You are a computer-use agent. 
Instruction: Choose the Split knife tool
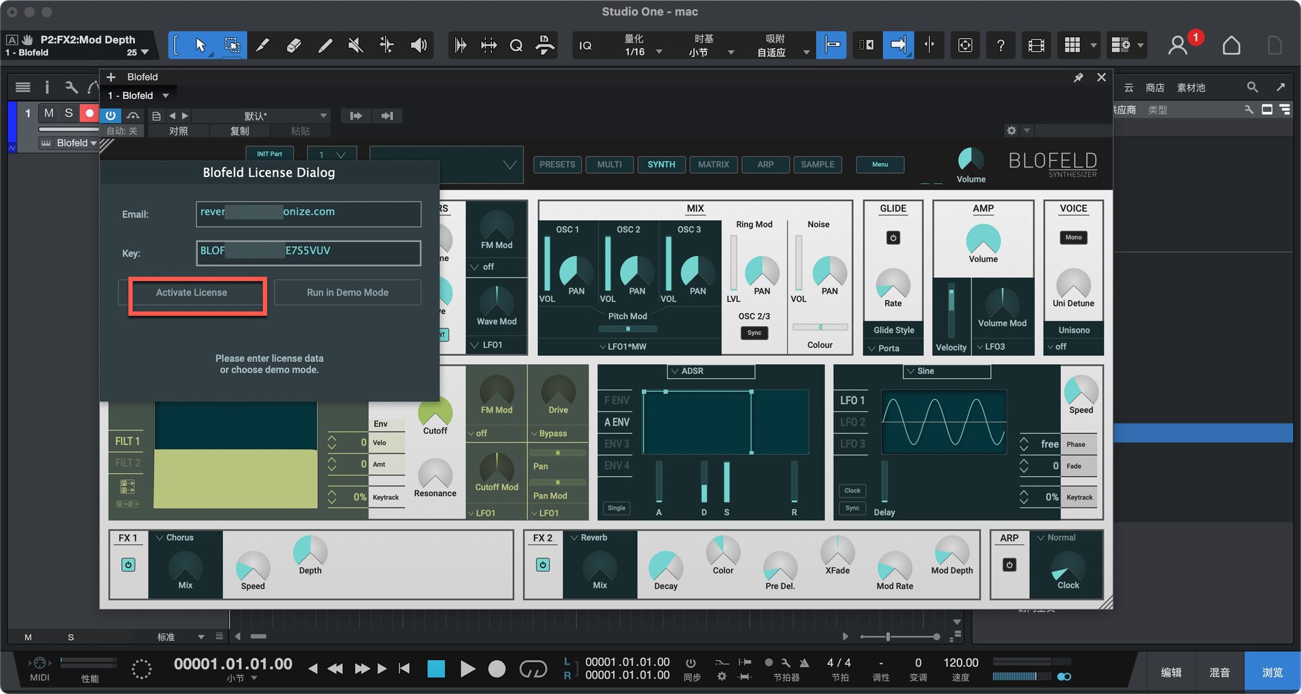pyautogui.click(x=262, y=45)
